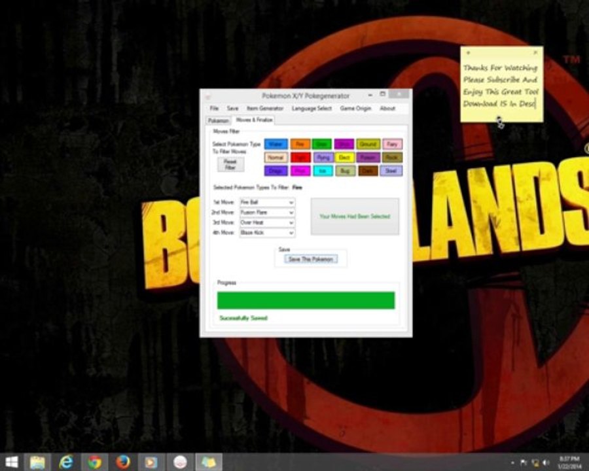Pick the Rock type filter button
The image size is (589, 471).
(x=392, y=158)
